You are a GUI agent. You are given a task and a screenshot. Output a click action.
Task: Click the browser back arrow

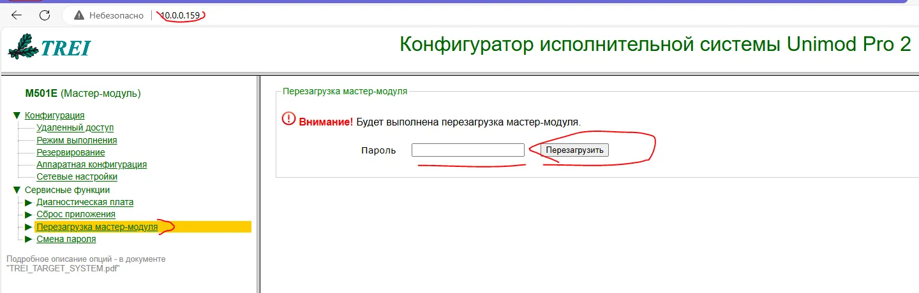[x=17, y=15]
